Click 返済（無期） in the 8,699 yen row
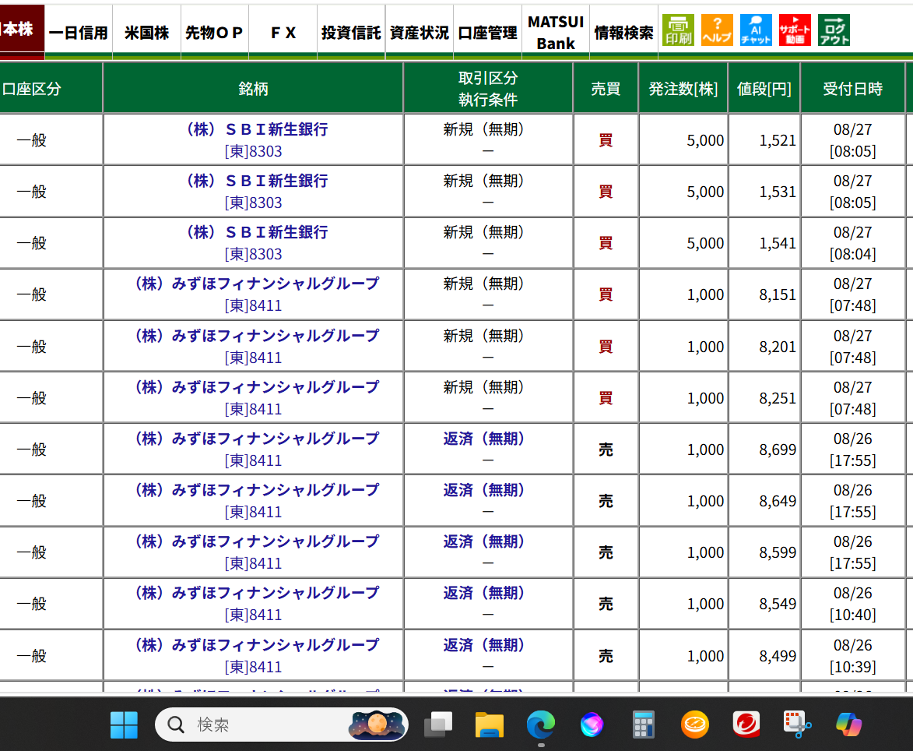Screen dimensions: 913x751 [484, 438]
